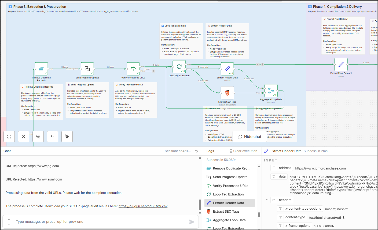378x230 pixels.
Task: Click the chat scrollbar down arrow
Action: pyautogui.click(x=200, y=213)
